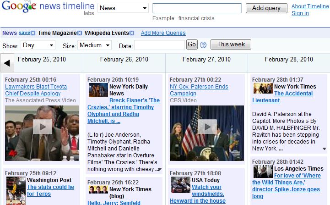Click the February 25th 00:16 timestamp
Image resolution: width=330 pixels, height=205 pixels.
click(31, 80)
